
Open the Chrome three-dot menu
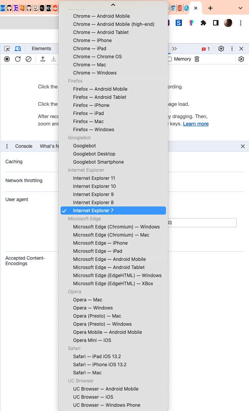pos(241,23)
